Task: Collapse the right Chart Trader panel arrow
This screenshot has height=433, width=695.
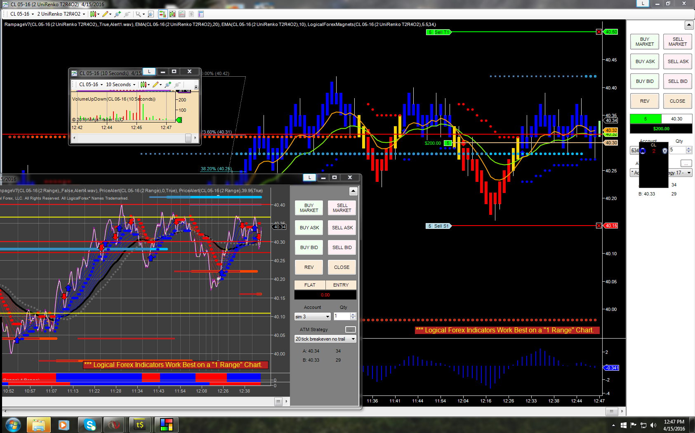Action: tap(689, 25)
